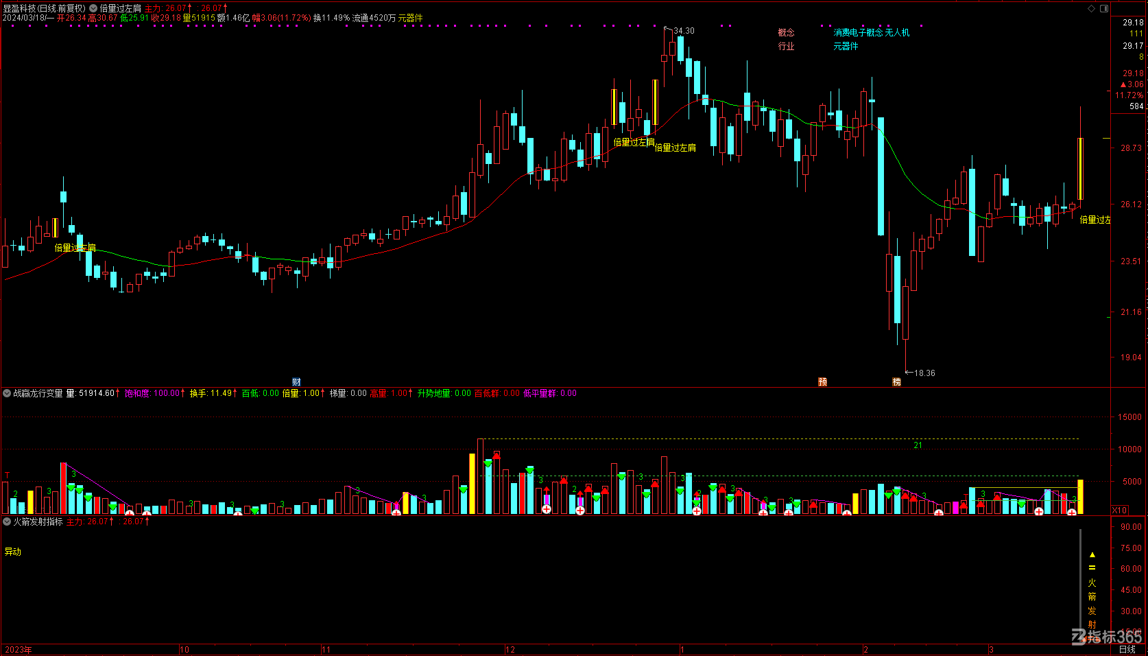Click the 财 finance marker on chart
The image size is (1148, 656).
coord(296,382)
